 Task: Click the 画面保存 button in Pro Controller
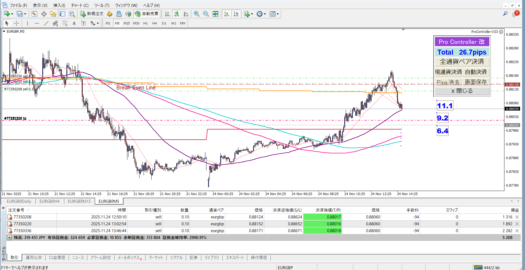(x=476, y=82)
